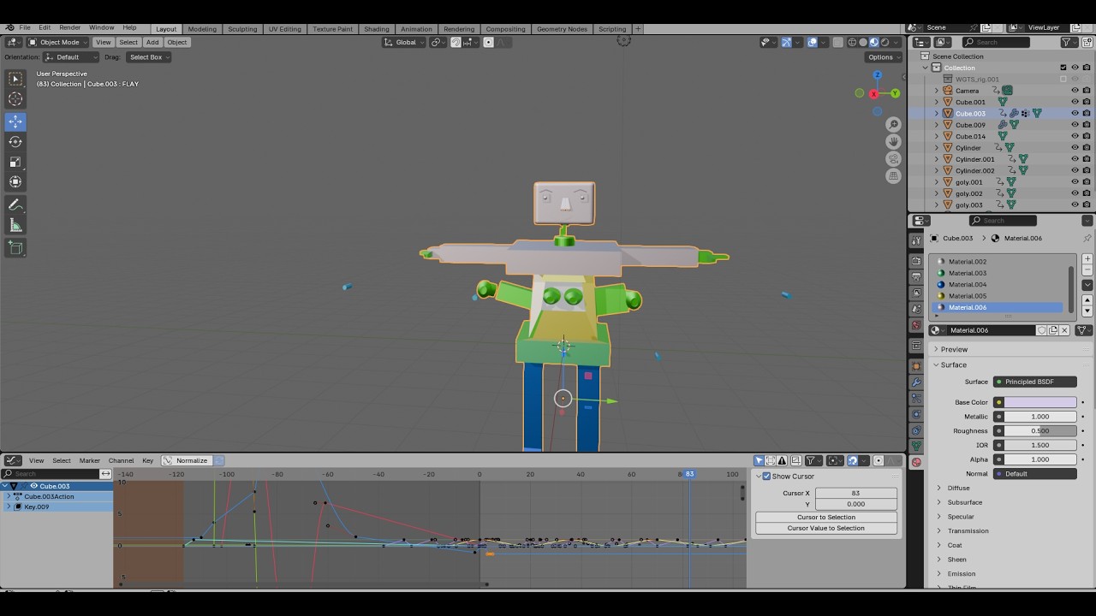The image size is (1096, 616).
Task: Open the Drag Select Box dropdown
Action: (148, 57)
